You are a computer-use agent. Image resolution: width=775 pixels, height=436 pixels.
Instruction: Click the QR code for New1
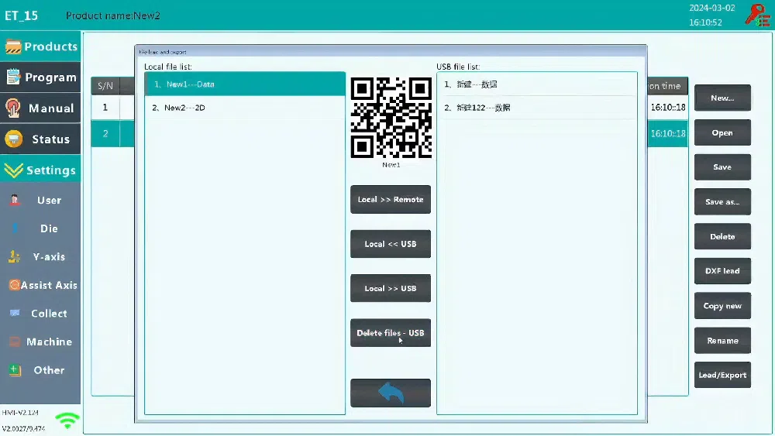[x=391, y=118]
